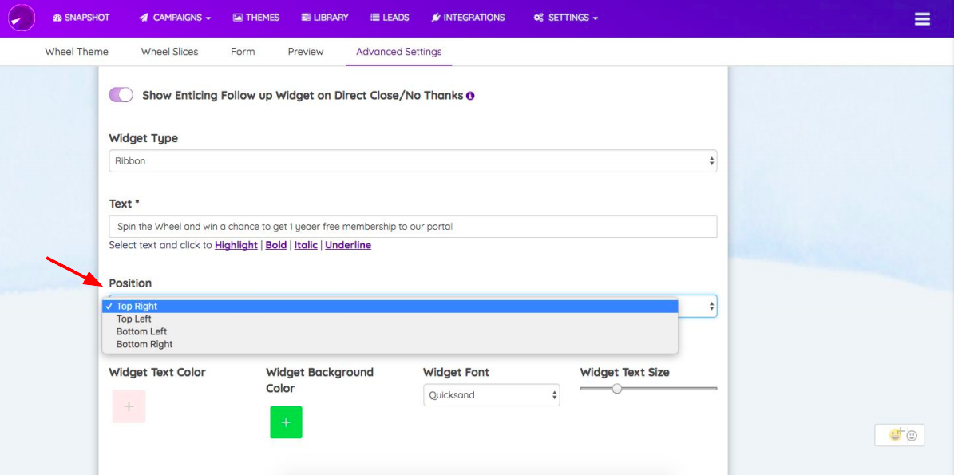954x475 pixels.
Task: Select Top Right position option
Action: coord(390,307)
